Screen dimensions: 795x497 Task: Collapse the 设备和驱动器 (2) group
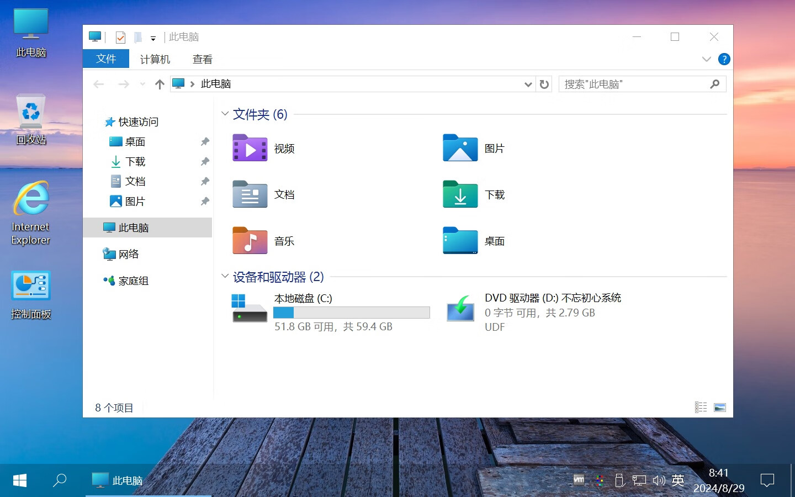(x=225, y=276)
